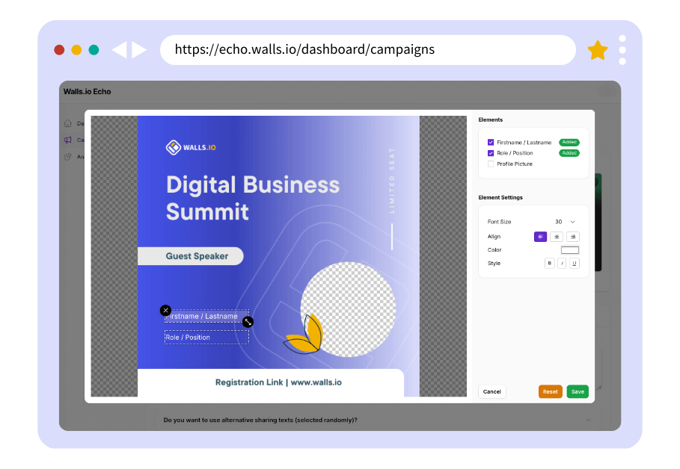Open the Campaigns megaphone icon in the sidebar
The image size is (680, 469).
coord(68,140)
